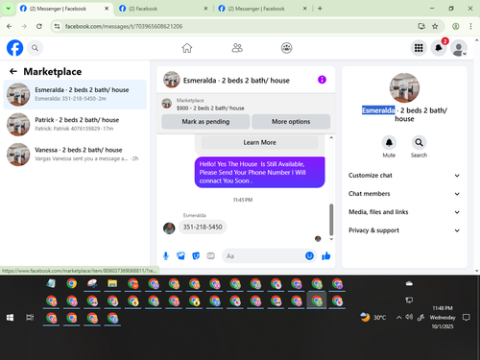
Task: Open the site information icon in address bar
Action: 57,26
